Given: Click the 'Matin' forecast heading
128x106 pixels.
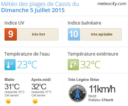Looking at the screenshot, I should (9, 79).
